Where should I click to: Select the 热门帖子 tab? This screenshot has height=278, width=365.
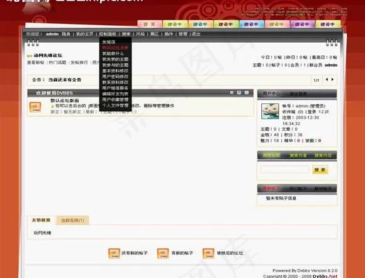tap(298, 189)
